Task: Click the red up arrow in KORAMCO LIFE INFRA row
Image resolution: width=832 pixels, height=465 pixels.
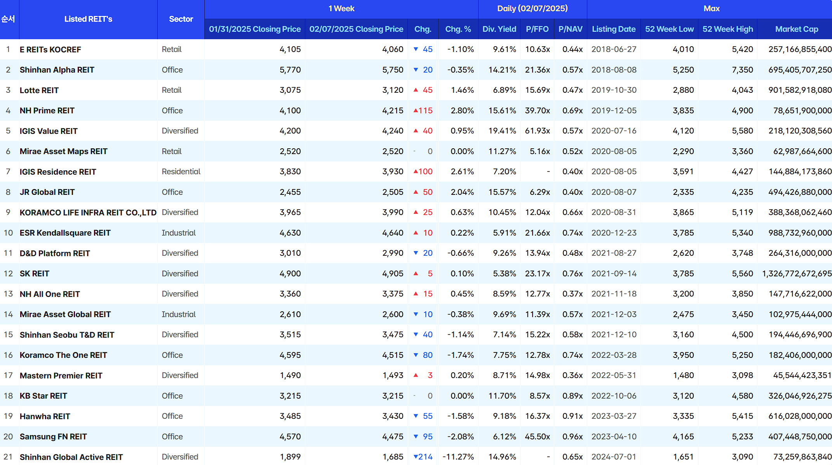Action: 416,212
